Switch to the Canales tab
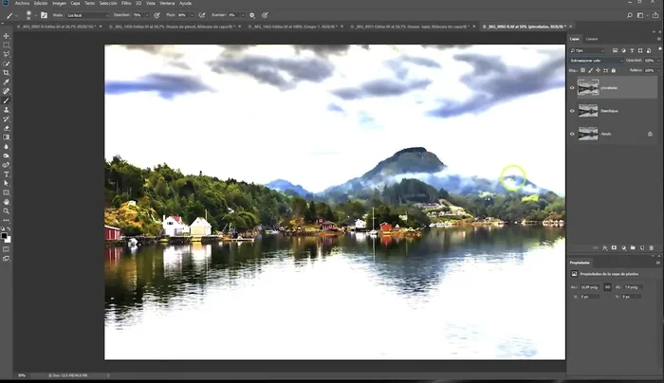 (591, 39)
